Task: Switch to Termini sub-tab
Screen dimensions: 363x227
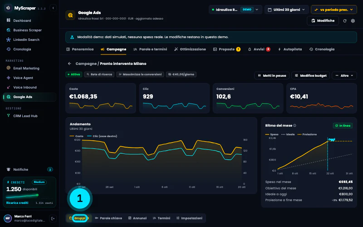Action: (x=162, y=218)
